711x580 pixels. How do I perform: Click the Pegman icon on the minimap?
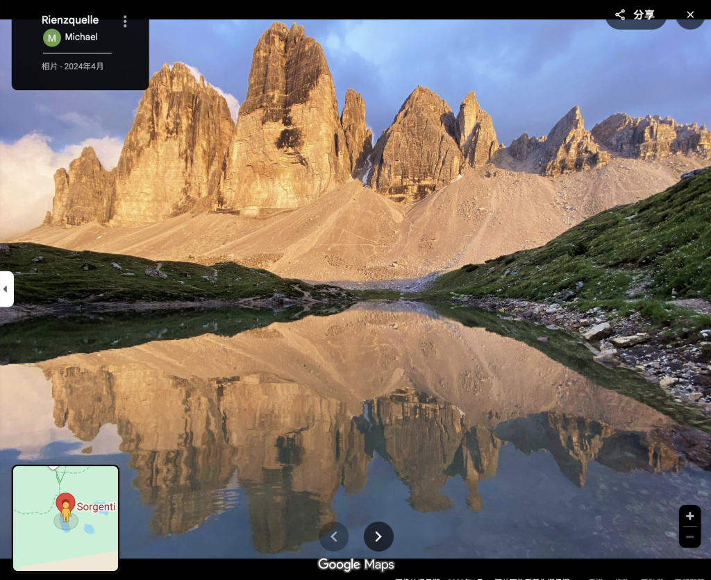(x=66, y=513)
